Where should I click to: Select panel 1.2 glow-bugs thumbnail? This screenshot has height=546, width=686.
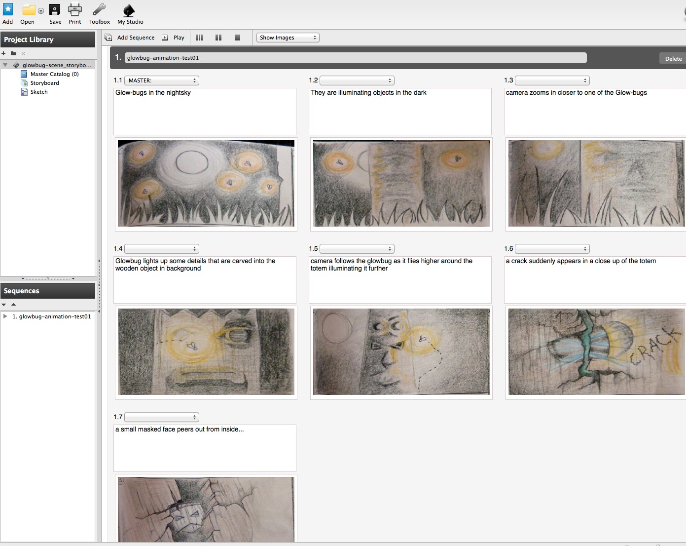(x=401, y=184)
